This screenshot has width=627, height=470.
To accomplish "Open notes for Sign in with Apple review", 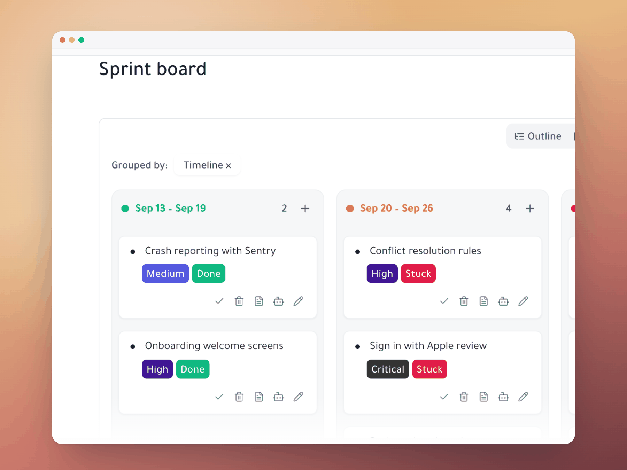I will tap(484, 397).
